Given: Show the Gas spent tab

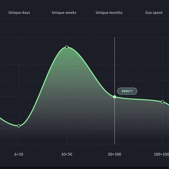Looking at the screenshot, I should 154,13.
